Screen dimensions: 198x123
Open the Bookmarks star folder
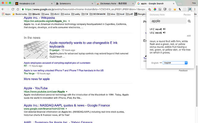[x=19, y=14]
